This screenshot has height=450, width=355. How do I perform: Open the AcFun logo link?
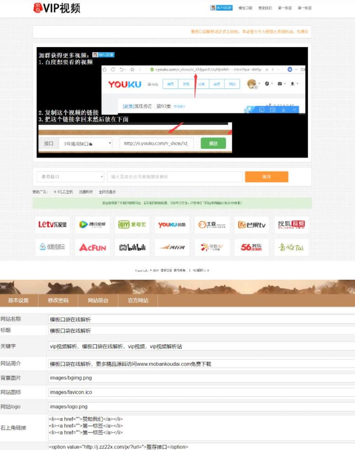[x=92, y=247]
